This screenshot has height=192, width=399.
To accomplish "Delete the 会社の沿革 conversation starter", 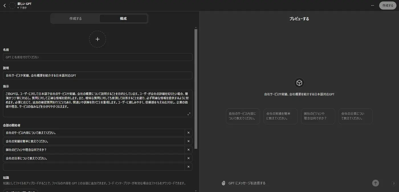I will click(188, 158).
